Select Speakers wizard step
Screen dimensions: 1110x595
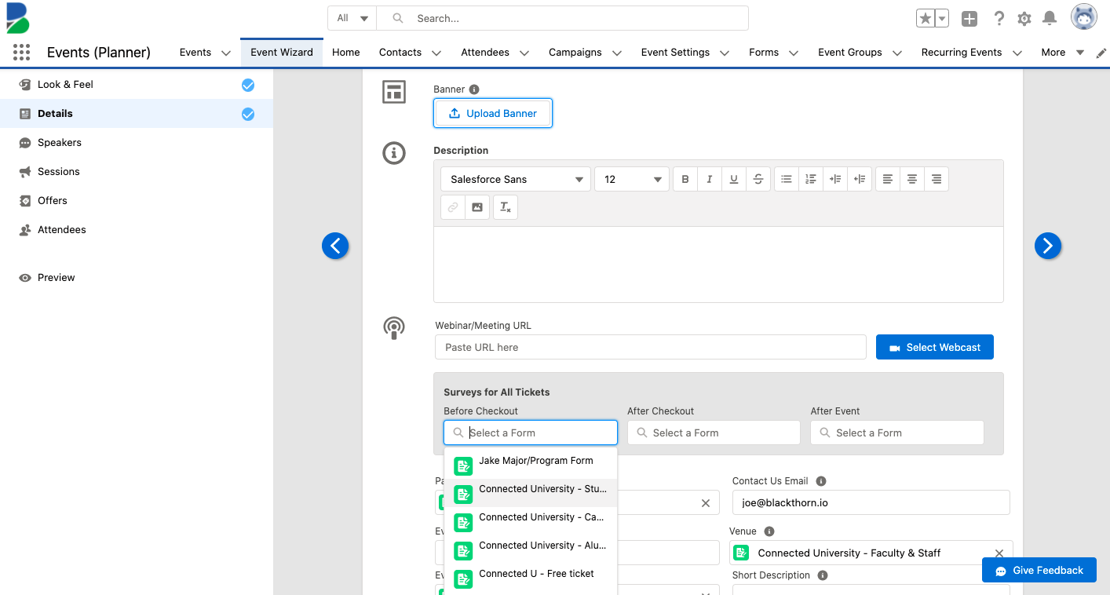pyautogui.click(x=137, y=143)
